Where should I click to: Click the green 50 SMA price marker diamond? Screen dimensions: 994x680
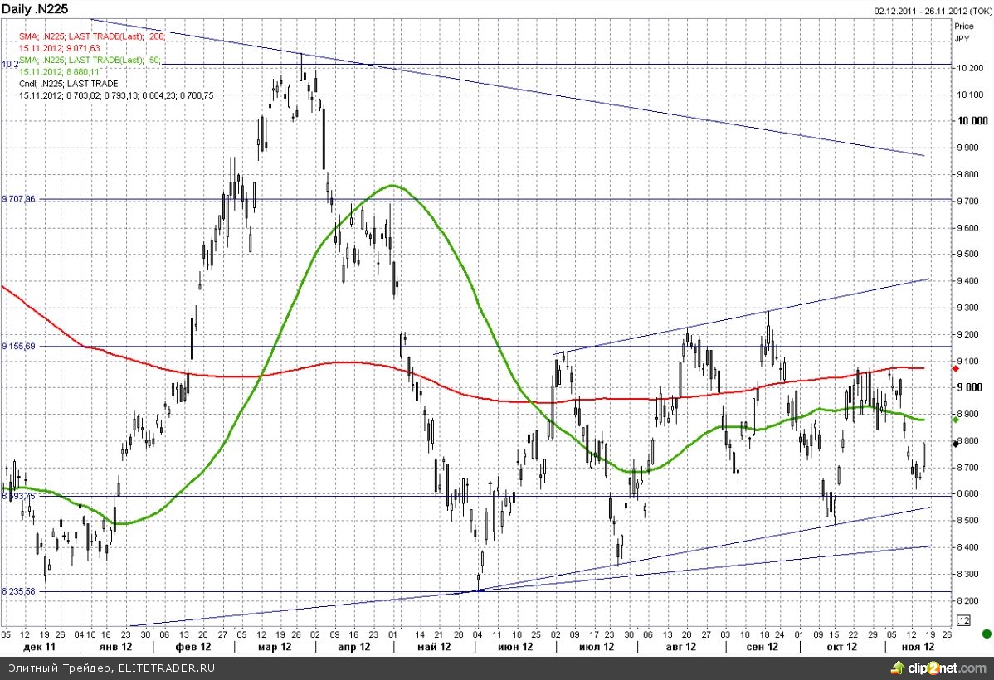pyautogui.click(x=956, y=420)
